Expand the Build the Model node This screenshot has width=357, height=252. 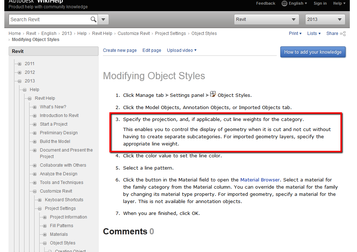click(35, 142)
